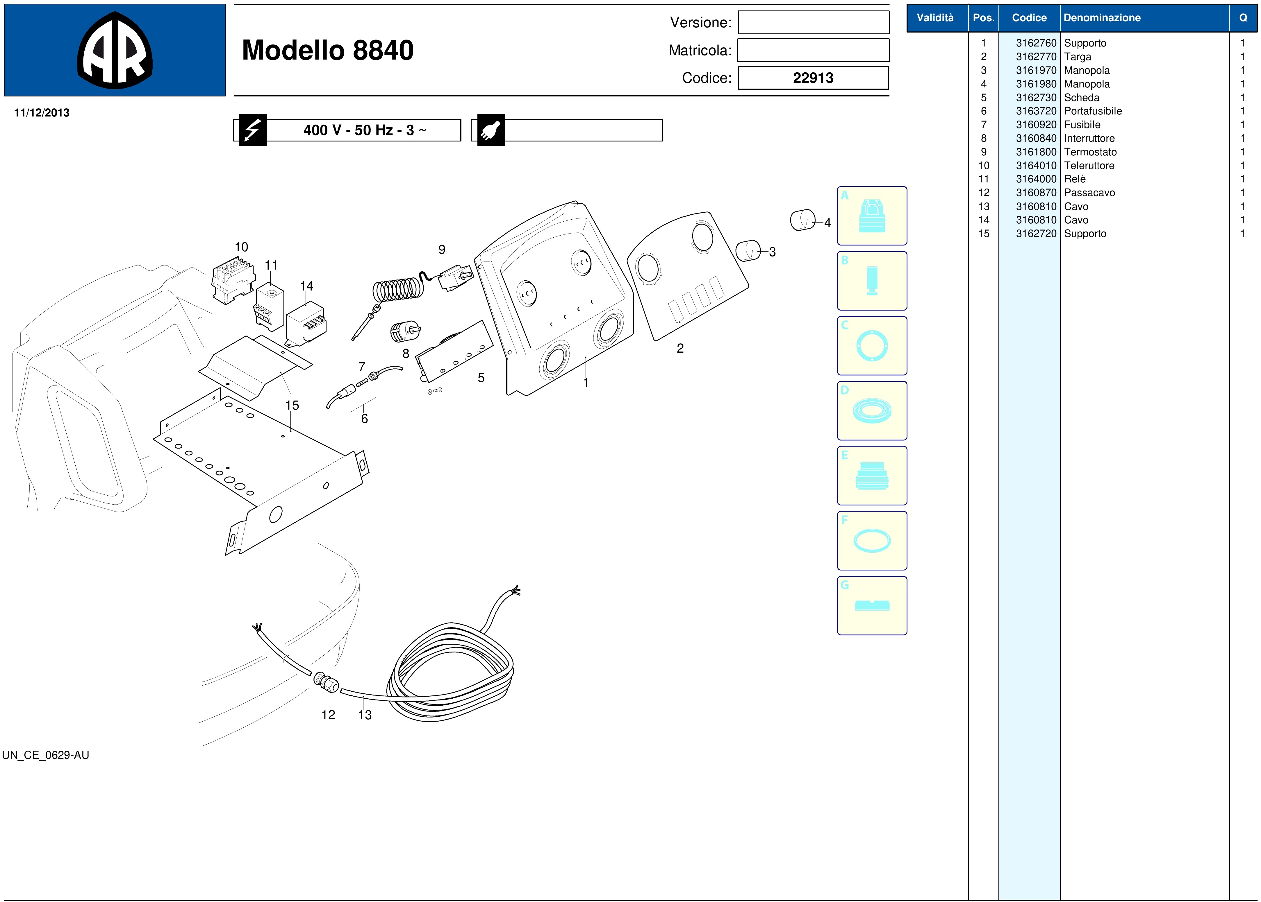This screenshot has width=1261, height=902.
Task: Click the Matricola input field
Action: click(813, 51)
